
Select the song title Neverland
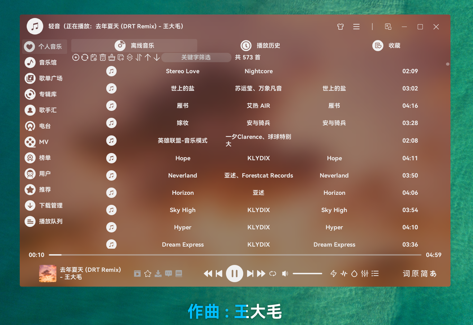183,175
